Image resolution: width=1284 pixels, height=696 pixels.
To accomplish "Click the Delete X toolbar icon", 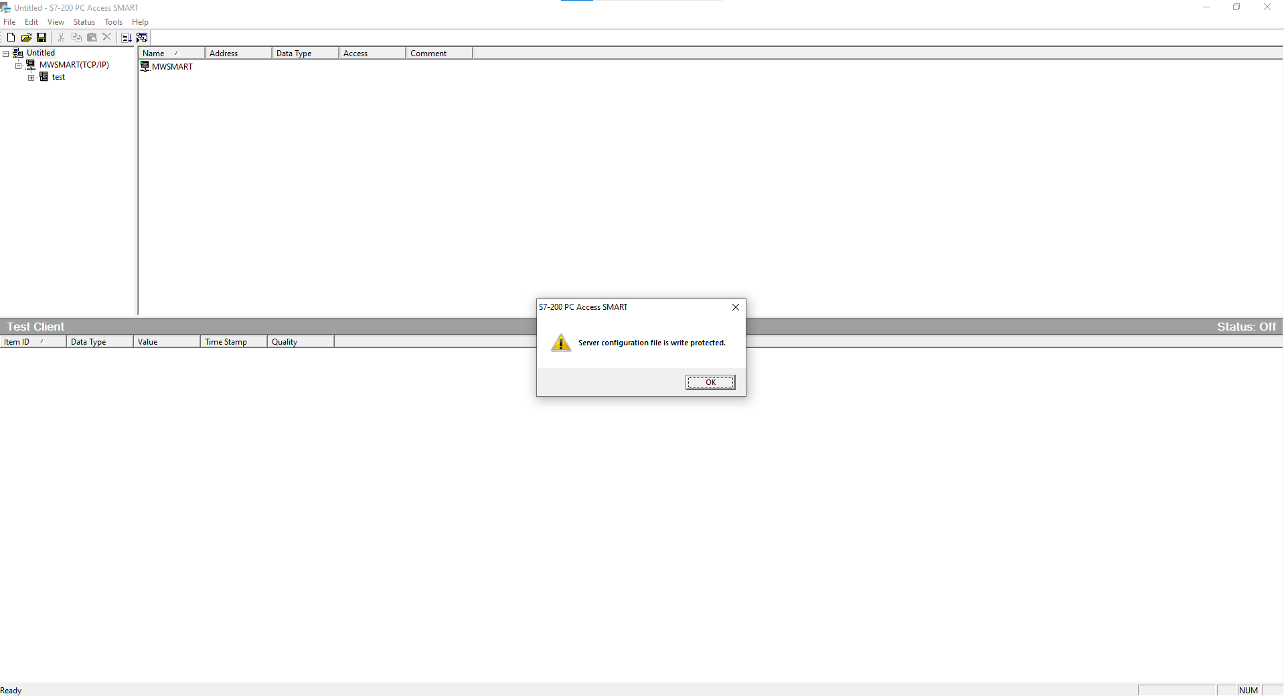I will point(107,37).
